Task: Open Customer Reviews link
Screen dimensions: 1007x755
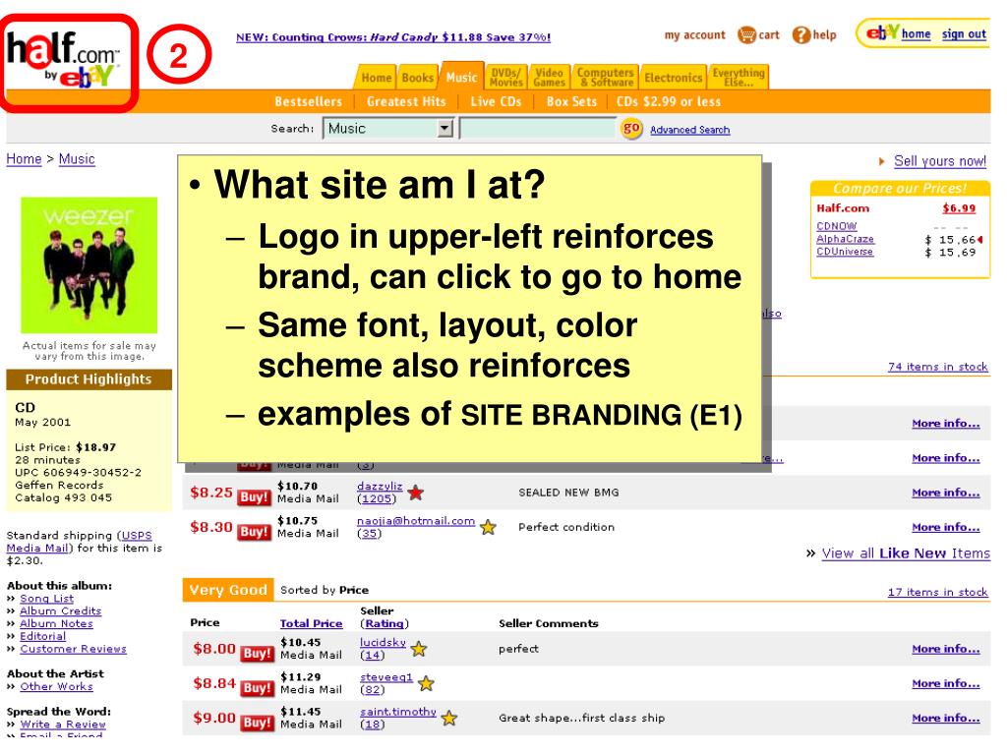Action: click(x=73, y=649)
